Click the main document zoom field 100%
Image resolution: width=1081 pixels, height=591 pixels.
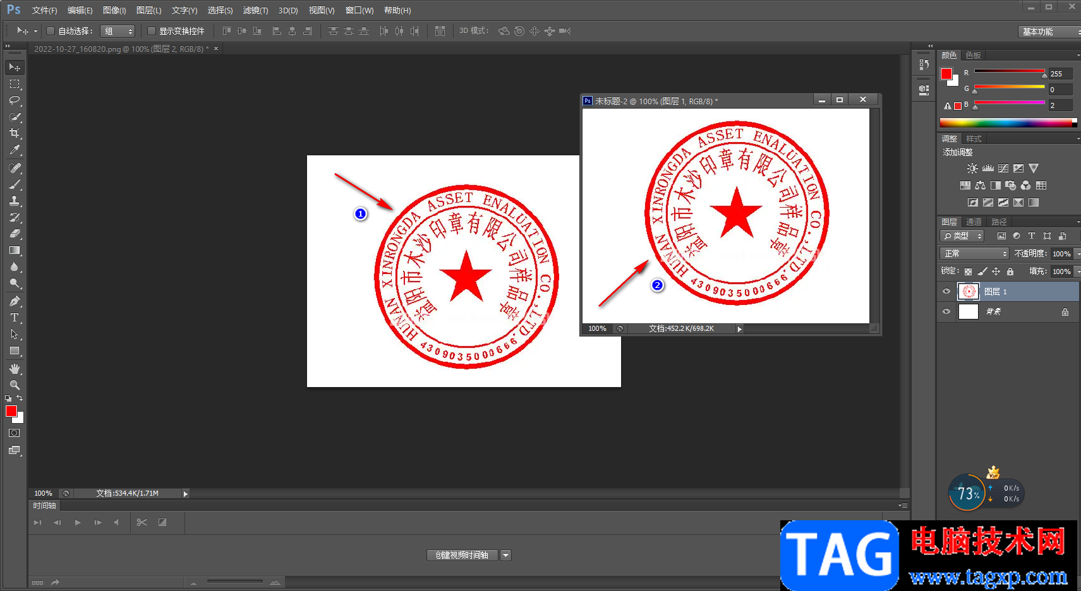[43, 494]
